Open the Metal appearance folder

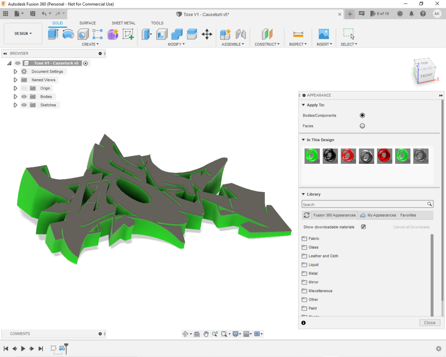(x=313, y=273)
